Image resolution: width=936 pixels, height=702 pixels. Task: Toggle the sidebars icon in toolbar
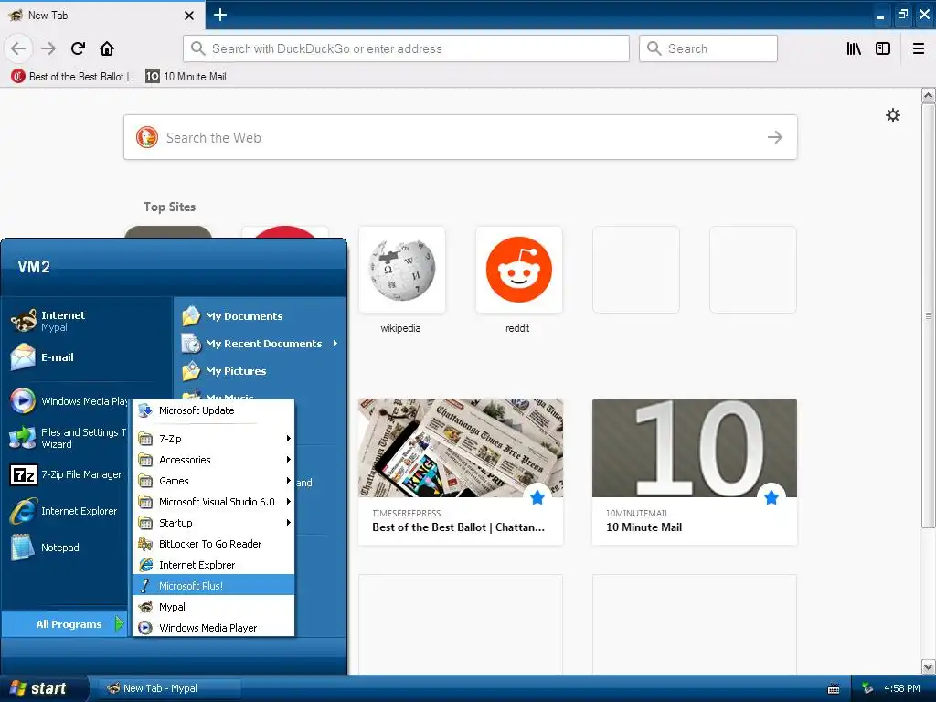(883, 48)
